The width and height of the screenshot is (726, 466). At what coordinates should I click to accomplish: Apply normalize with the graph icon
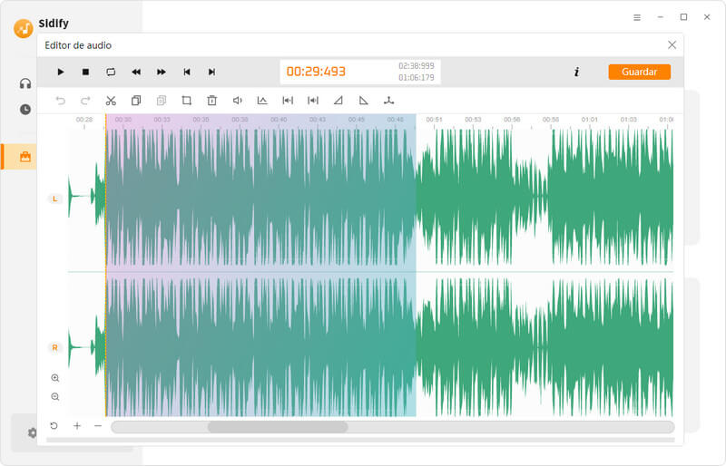[x=262, y=101]
